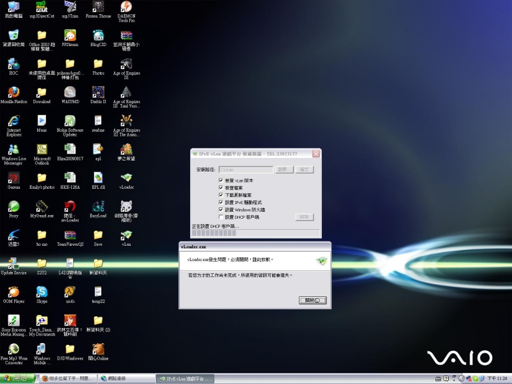Open the GOM Player shortcut
The height and width of the screenshot is (384, 512).
[x=13, y=291]
